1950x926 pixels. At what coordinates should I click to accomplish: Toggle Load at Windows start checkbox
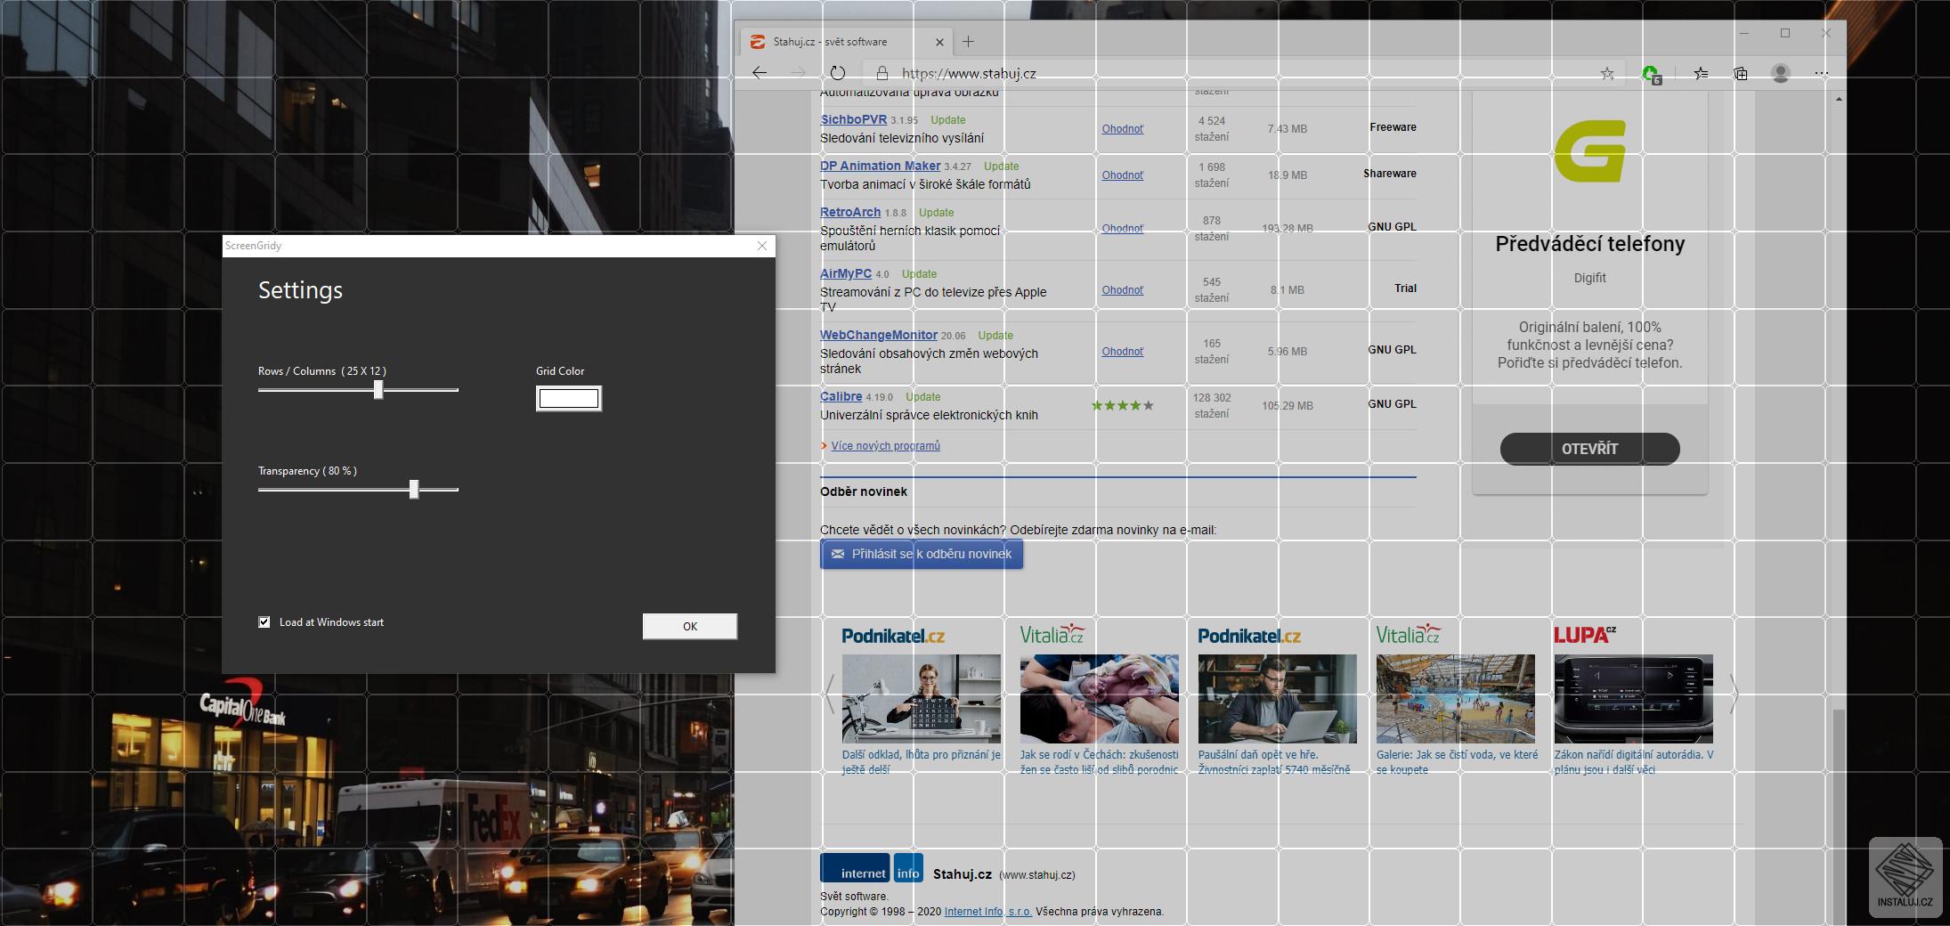[264, 622]
